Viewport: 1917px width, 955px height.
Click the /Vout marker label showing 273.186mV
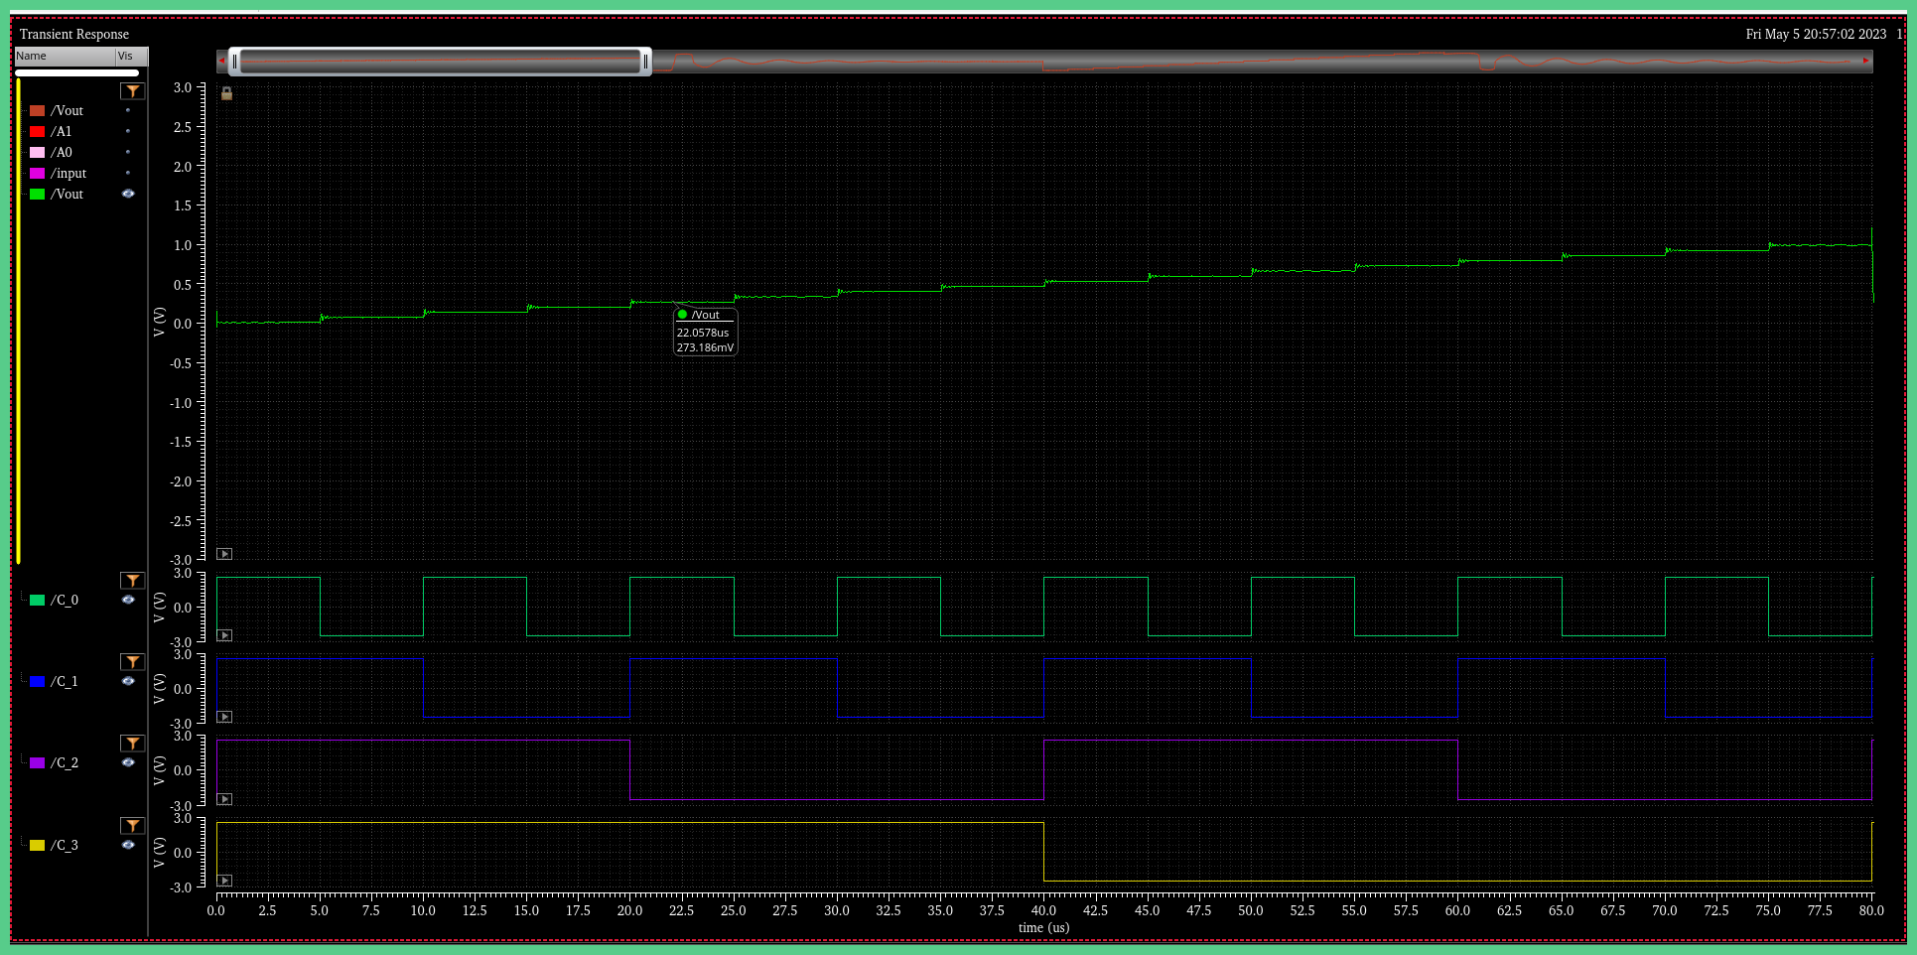tap(706, 332)
